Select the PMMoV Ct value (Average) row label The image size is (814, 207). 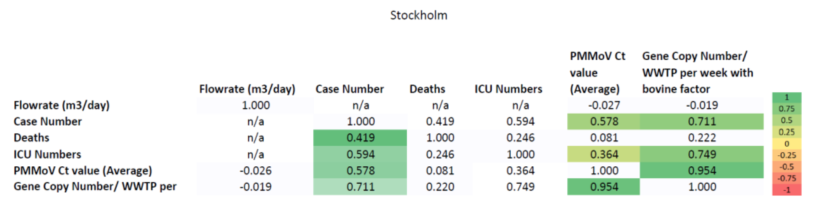coord(83,171)
